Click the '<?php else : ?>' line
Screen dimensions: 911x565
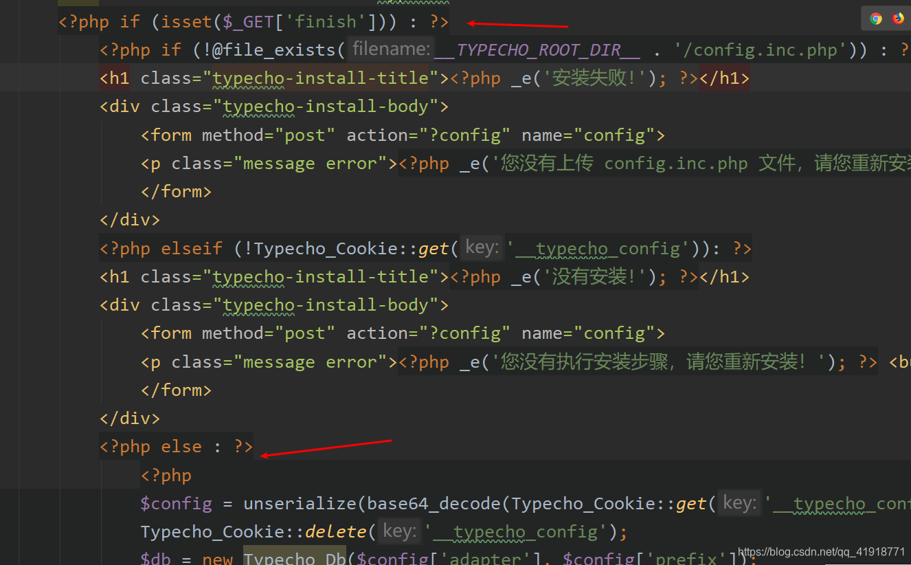coord(177,447)
